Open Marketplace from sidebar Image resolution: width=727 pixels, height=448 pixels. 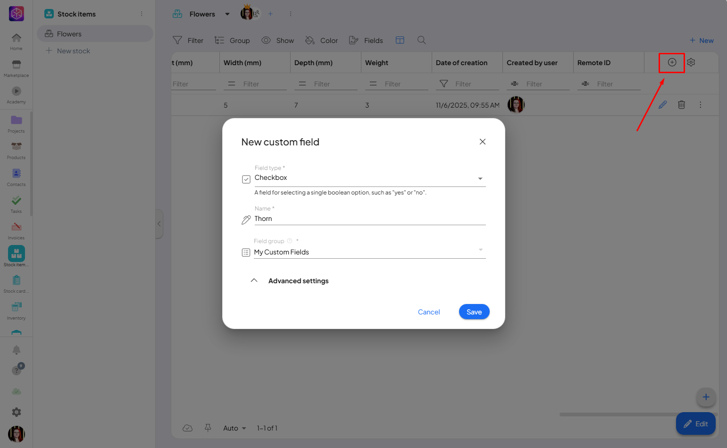coord(16,68)
